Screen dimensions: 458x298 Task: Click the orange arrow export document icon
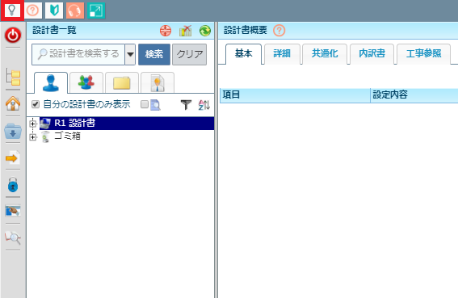point(13,157)
